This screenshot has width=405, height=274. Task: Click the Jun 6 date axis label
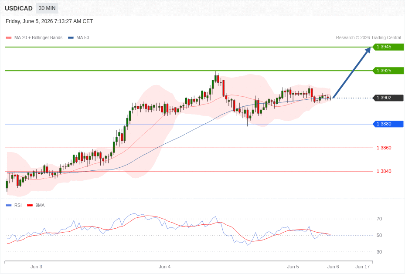pyautogui.click(x=333, y=267)
